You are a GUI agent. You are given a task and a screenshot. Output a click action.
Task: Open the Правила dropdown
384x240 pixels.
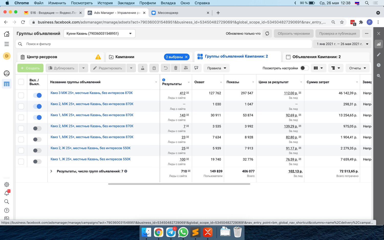tap(217, 68)
